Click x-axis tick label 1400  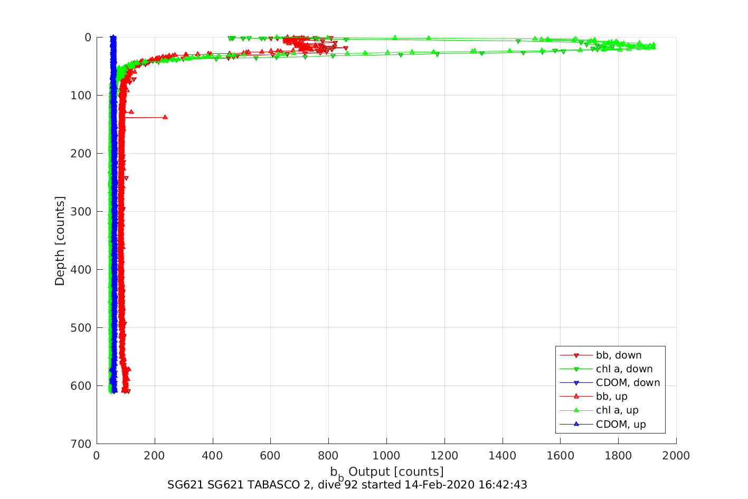tap(503, 456)
